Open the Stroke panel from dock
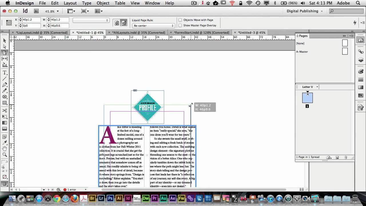Image resolution: width=366 pixels, height=206 pixels. tap(361, 79)
